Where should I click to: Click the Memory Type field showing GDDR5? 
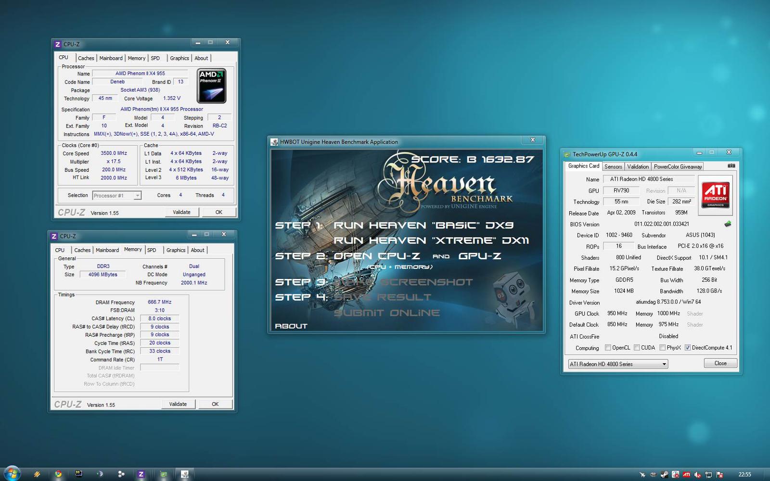click(x=624, y=279)
